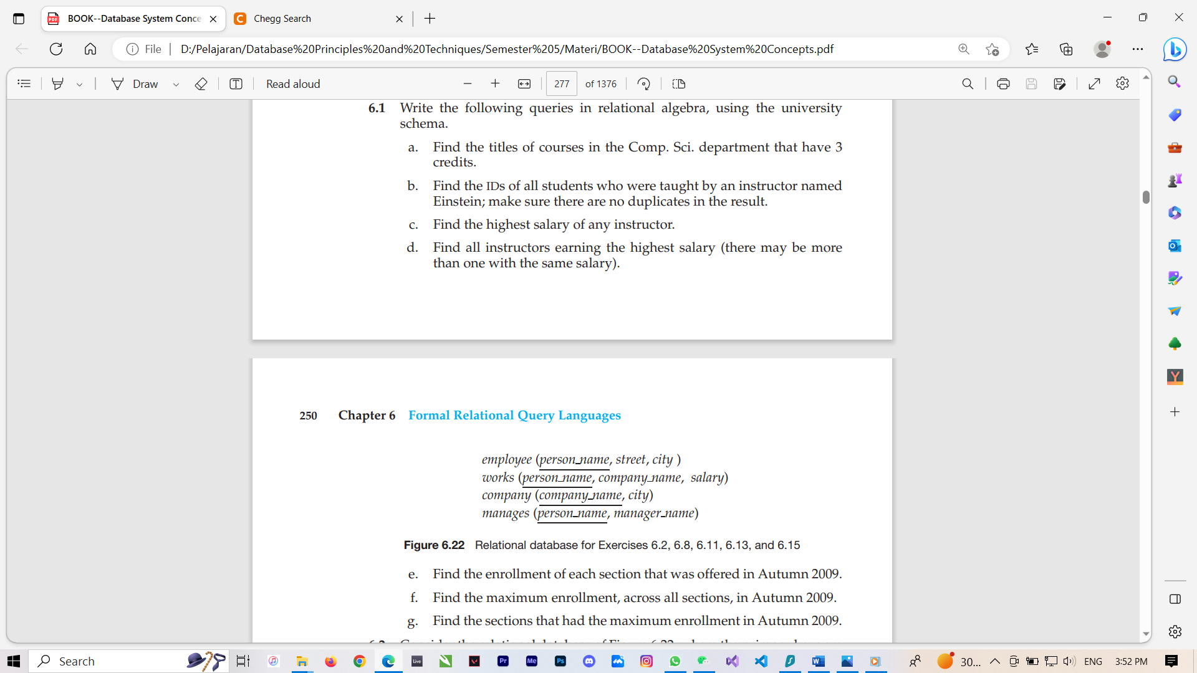The width and height of the screenshot is (1197, 673).
Task: Expand the page navigation input field
Action: tap(562, 83)
